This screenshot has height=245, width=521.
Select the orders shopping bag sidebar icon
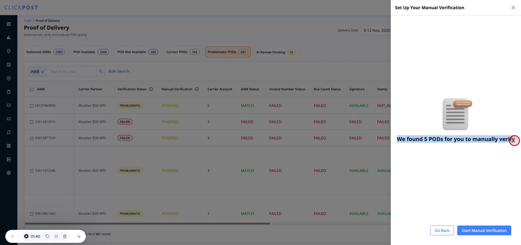pyautogui.click(x=8, y=91)
